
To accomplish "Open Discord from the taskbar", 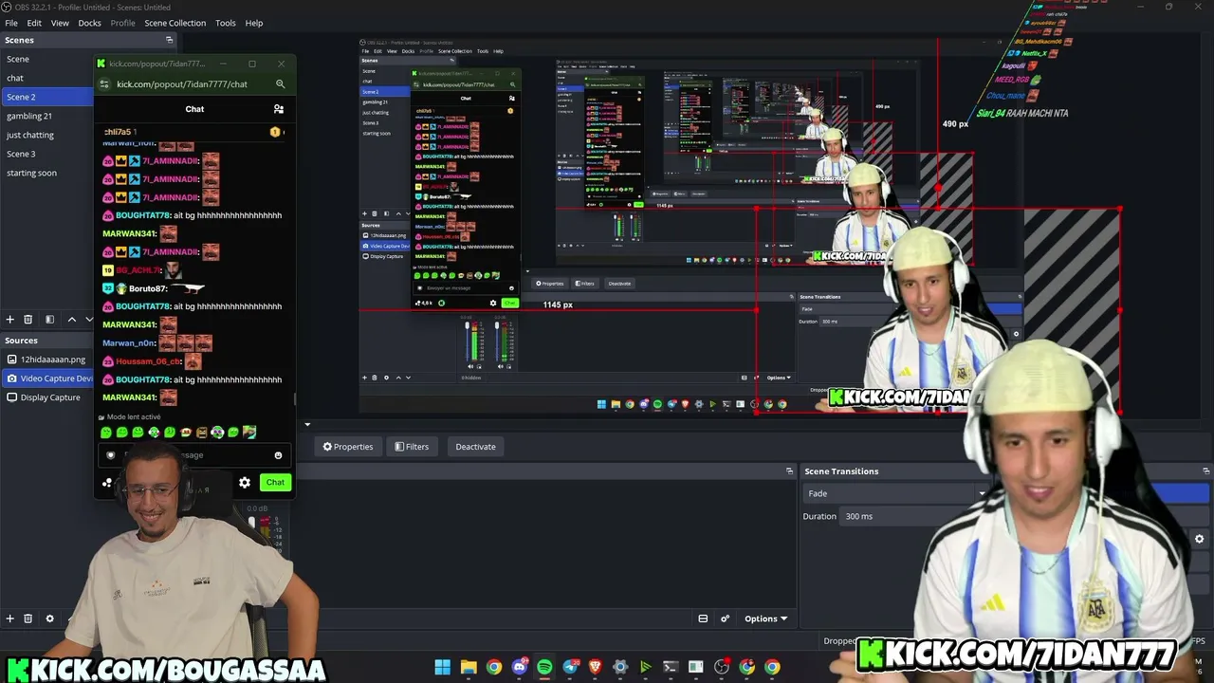I will coord(519,667).
